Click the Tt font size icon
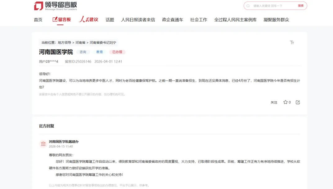The width and height of the screenshot is (333, 189). point(292,42)
